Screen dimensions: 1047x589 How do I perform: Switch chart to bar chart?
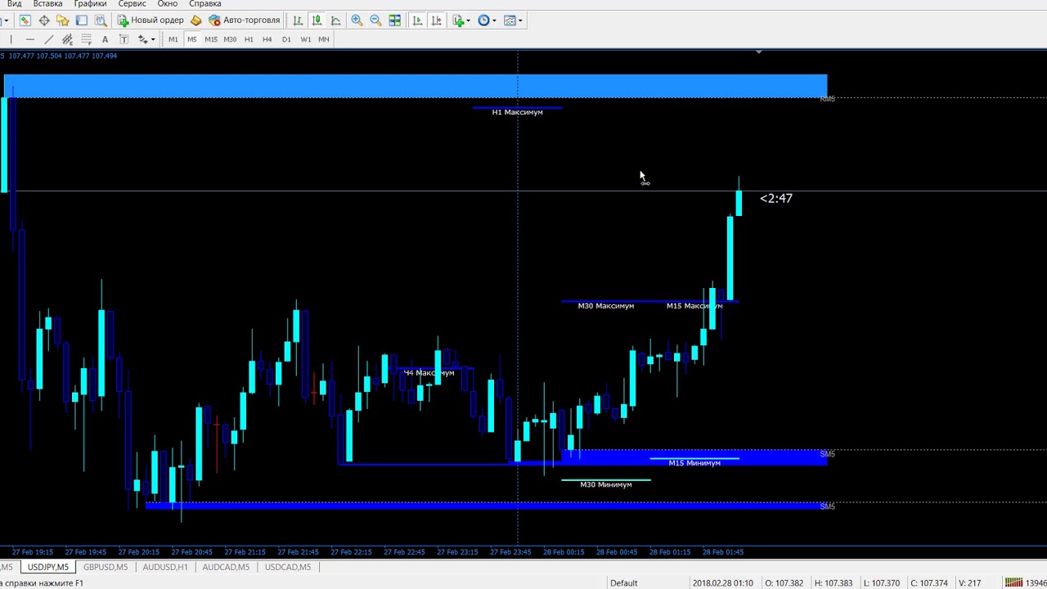point(298,20)
